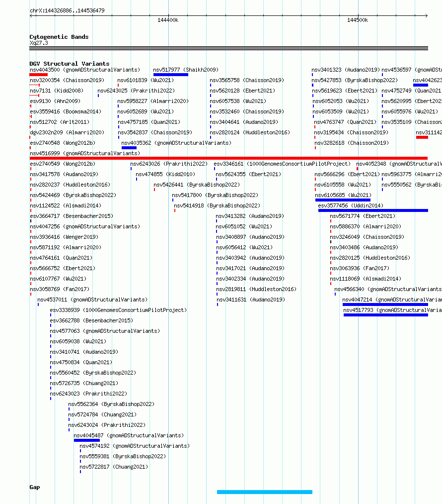Click nsv5671774 (Ebert2021) label

click(x=363, y=216)
